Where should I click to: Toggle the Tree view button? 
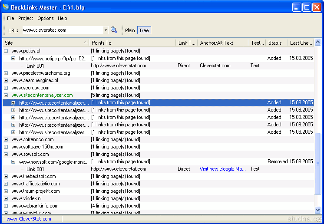(144, 30)
